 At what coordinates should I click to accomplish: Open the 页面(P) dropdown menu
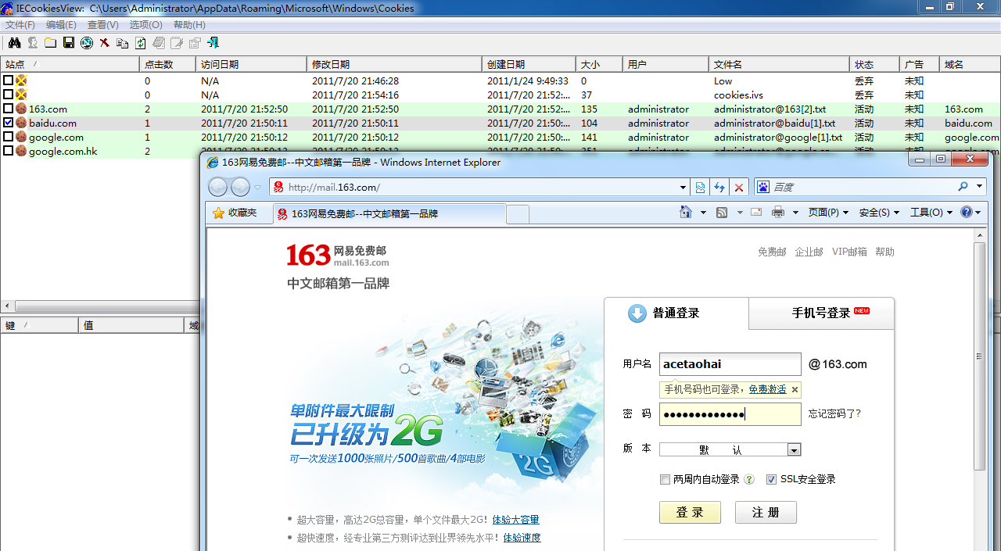click(x=828, y=213)
